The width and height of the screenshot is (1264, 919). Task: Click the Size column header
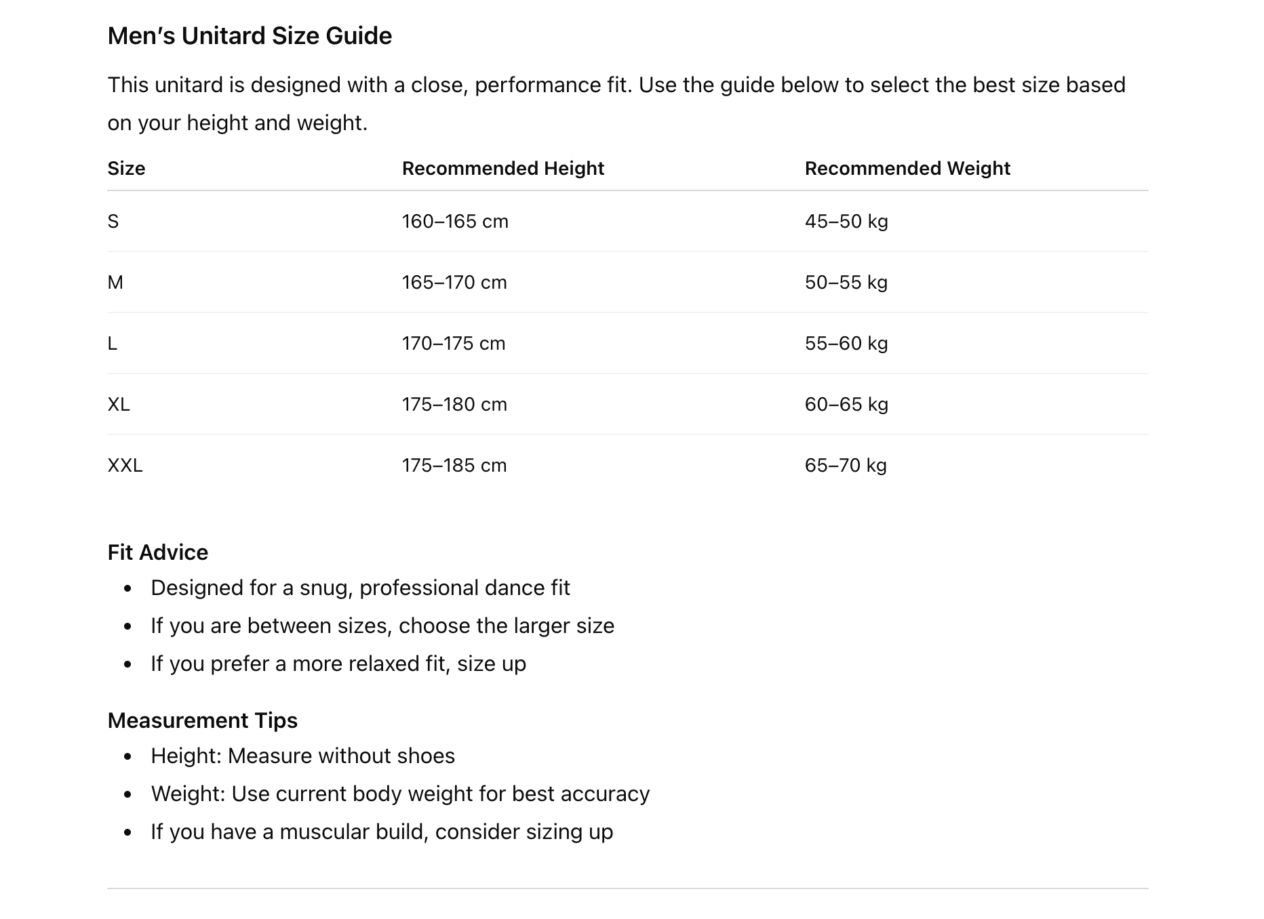126,168
